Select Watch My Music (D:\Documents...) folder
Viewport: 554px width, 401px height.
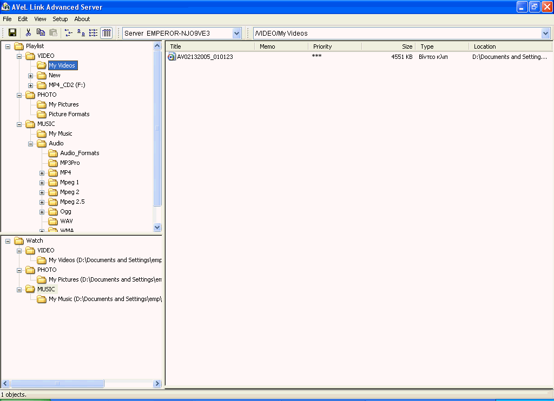pos(105,299)
